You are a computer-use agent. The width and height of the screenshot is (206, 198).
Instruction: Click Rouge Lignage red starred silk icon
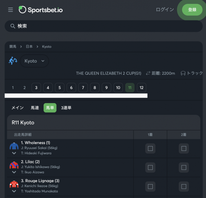(14, 184)
